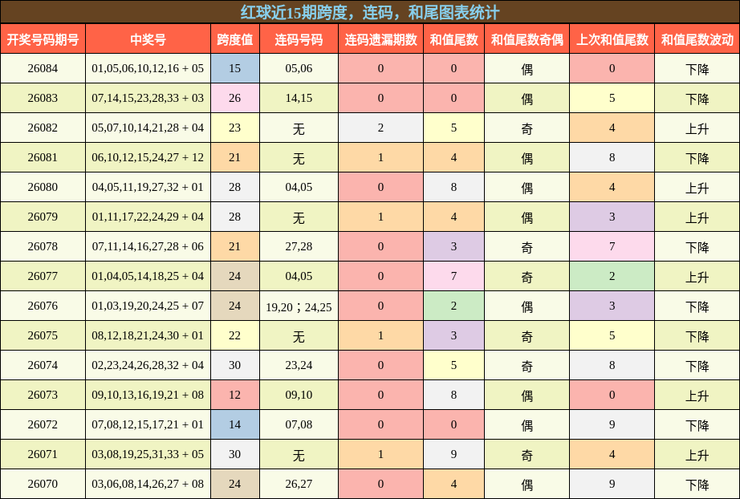
Task: Click consecutive numbers 19,20；24,25
Action: click(299, 307)
